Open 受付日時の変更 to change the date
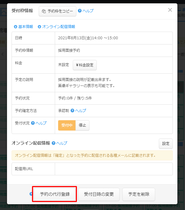Image resolution: width=185 pixels, height=210 pixels. tap(99, 194)
